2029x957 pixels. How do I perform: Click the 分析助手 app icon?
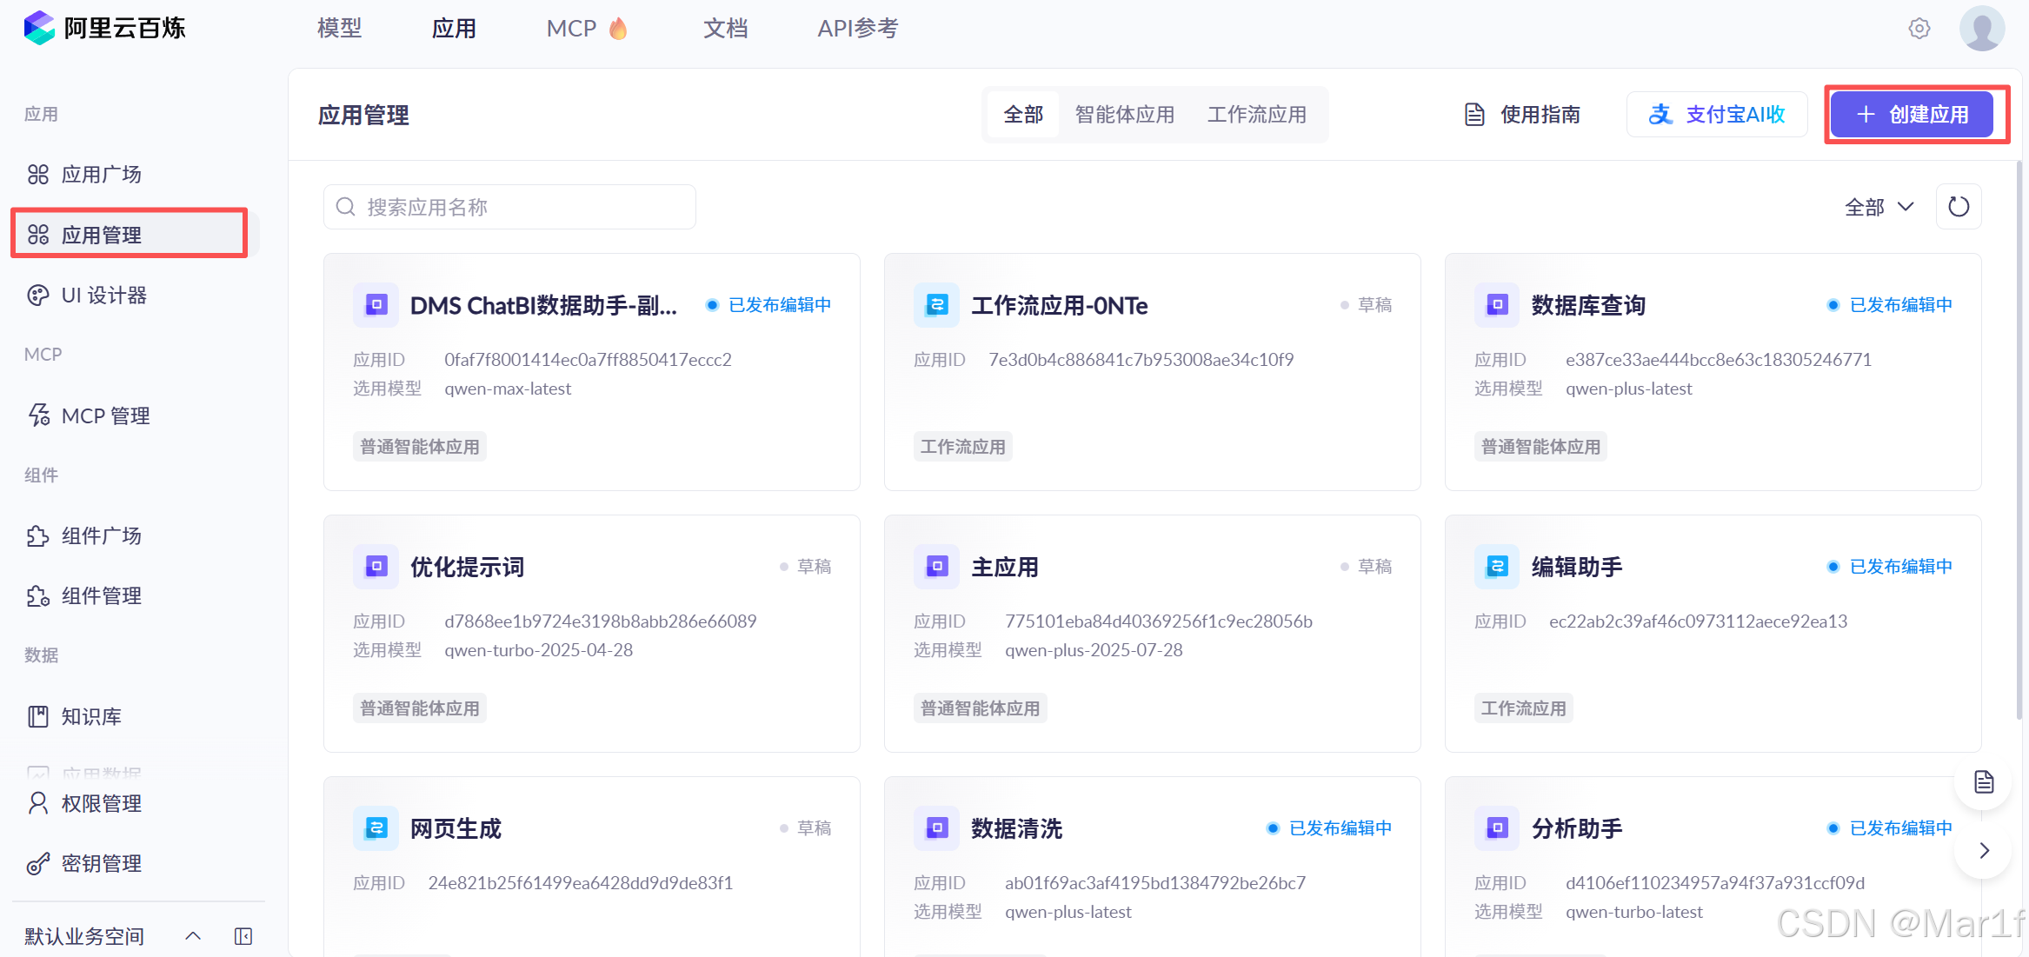coord(1497,828)
